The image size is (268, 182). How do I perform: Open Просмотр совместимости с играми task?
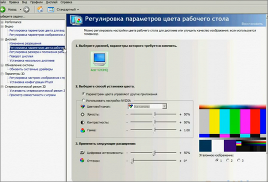33,95
